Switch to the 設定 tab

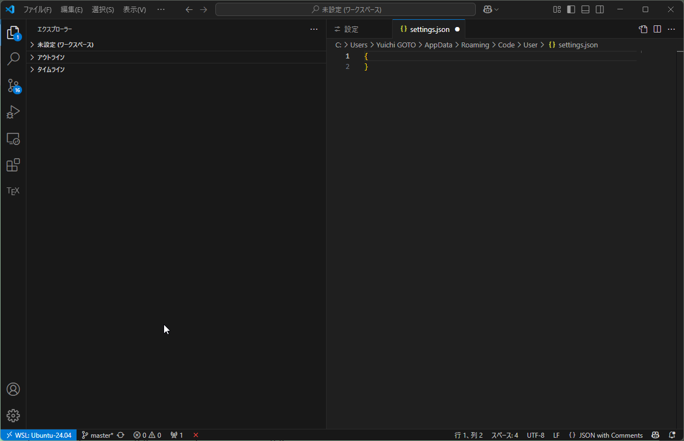click(359, 29)
